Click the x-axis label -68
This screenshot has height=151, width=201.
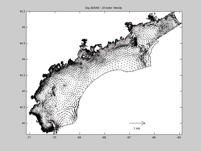pyautogui.click(x=104, y=137)
